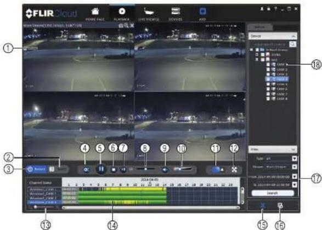Check the CAM 1 checkbox
Image resolution: width=322 pixels, height=230 pixels.
[268, 65]
